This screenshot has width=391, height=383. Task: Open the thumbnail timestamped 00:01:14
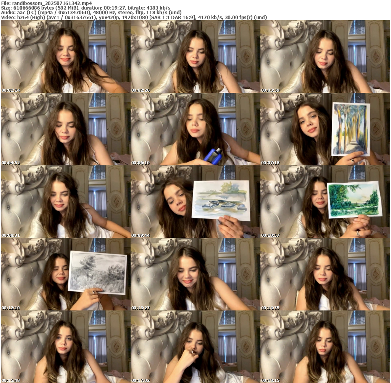(65, 57)
